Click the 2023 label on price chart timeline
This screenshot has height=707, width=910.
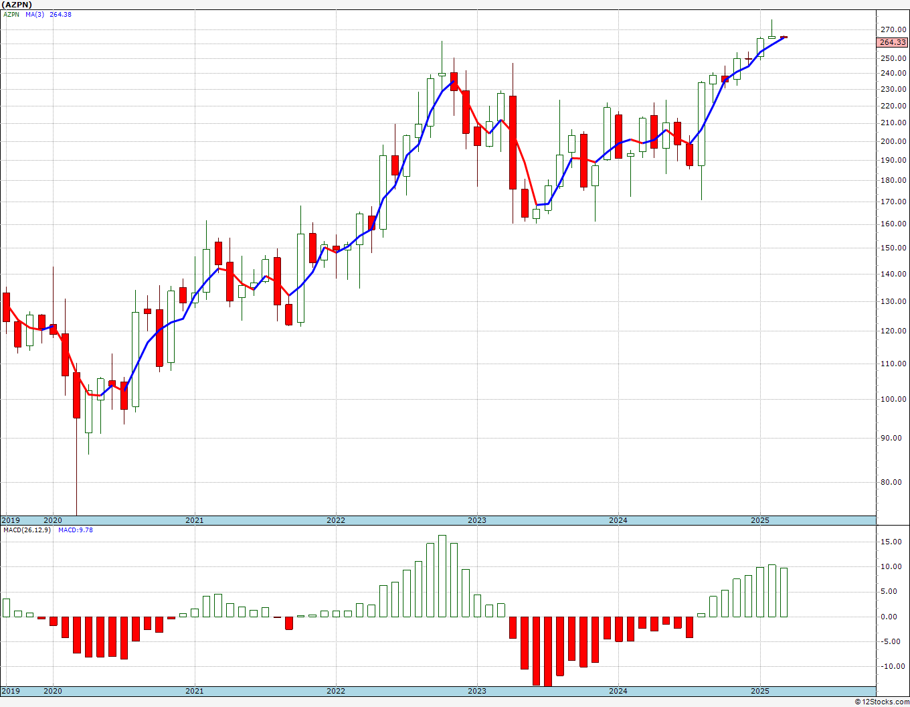476,520
